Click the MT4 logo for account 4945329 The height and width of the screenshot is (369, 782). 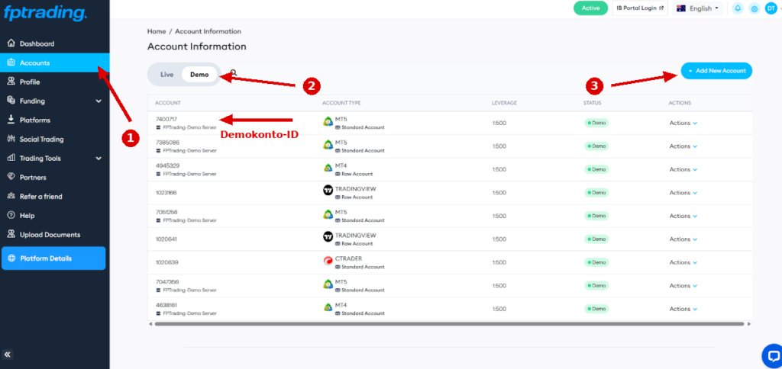328,168
